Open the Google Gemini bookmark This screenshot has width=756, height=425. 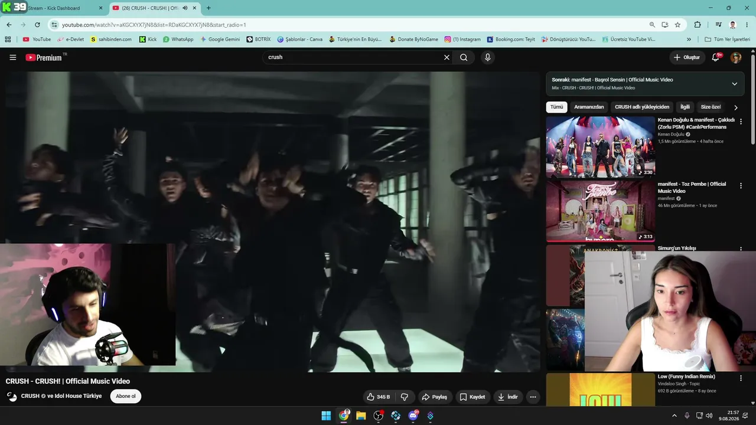pos(220,40)
